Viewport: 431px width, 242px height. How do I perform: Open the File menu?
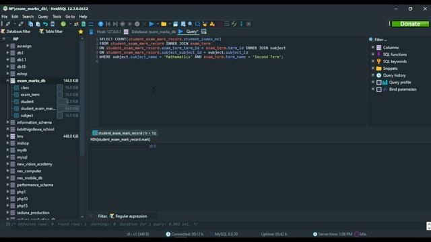pos(5,17)
